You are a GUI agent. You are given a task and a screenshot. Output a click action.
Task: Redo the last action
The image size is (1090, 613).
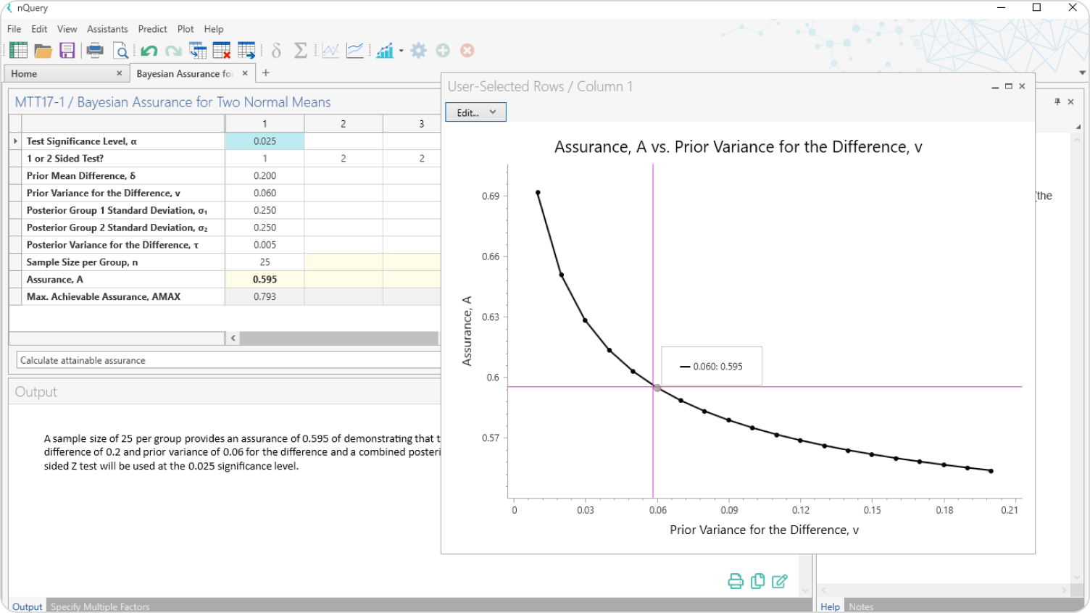(x=172, y=50)
